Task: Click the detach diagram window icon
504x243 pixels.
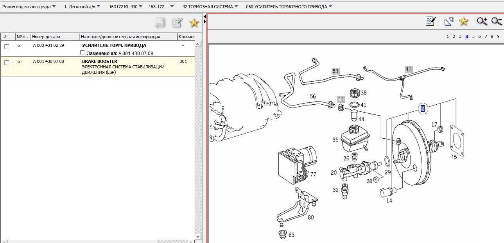Action: tap(448, 21)
